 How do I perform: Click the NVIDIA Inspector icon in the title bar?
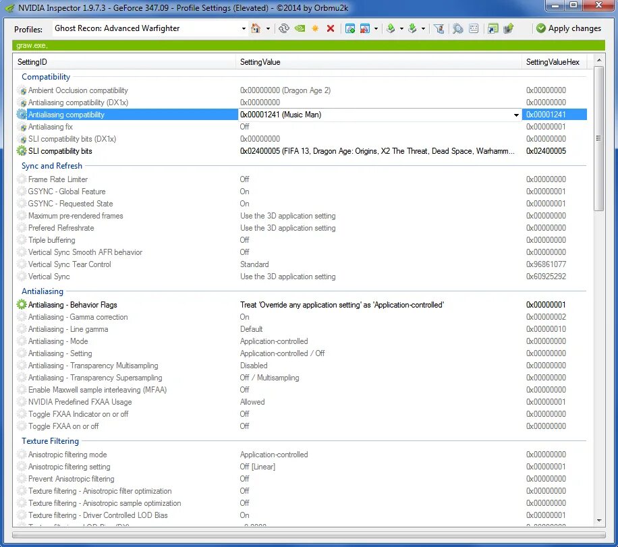click(9, 8)
